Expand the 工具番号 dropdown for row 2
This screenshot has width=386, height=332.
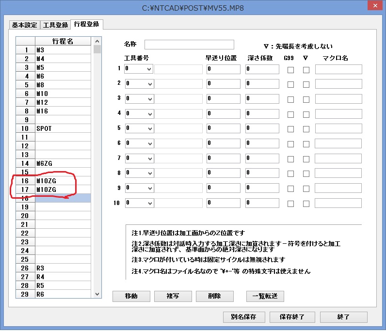tap(150, 84)
